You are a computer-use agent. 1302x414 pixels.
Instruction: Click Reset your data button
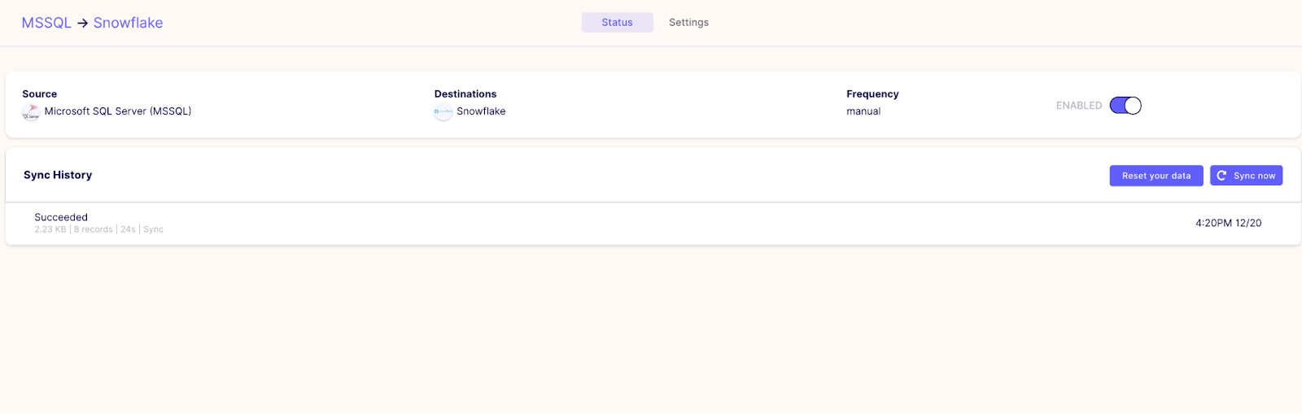coord(1156,176)
